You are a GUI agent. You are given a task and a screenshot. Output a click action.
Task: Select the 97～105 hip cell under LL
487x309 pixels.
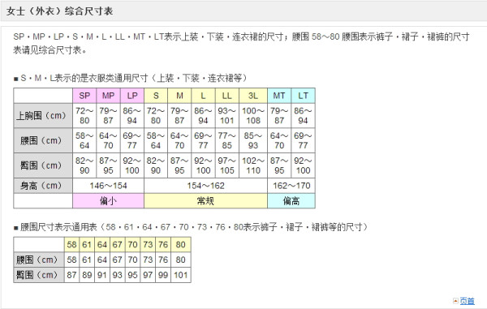pos(227,165)
